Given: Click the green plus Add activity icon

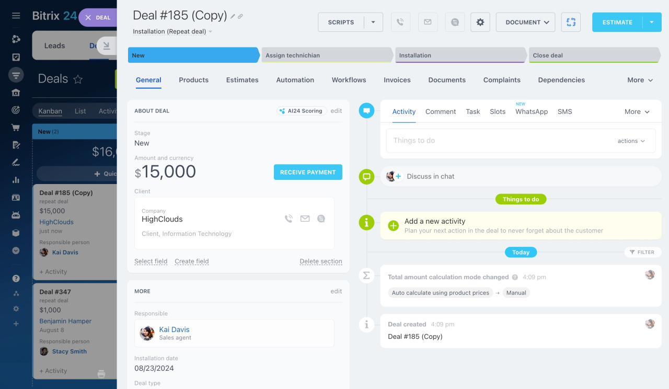Looking at the screenshot, I should coord(394,226).
